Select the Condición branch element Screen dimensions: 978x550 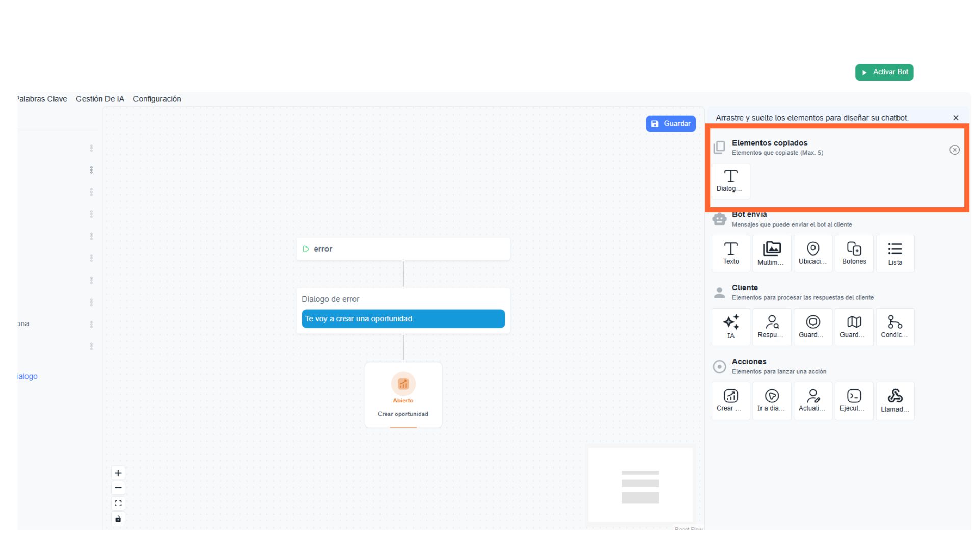[x=894, y=326]
